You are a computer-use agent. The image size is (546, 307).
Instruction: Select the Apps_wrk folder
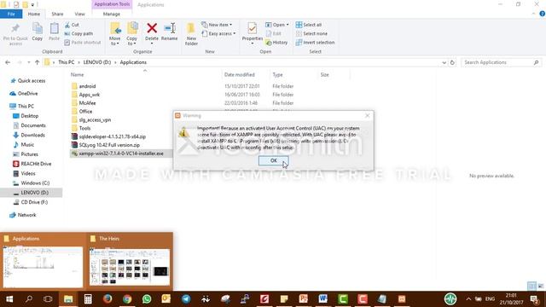(x=85, y=95)
